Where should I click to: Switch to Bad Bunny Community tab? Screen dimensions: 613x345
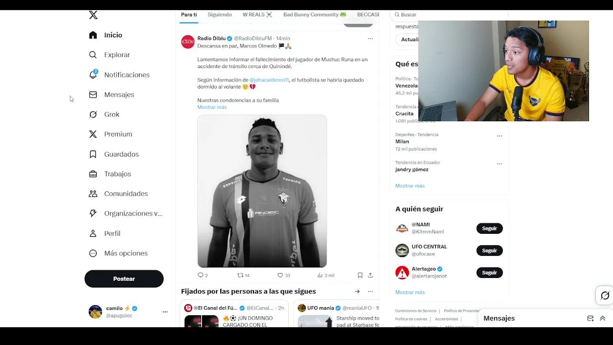point(315,15)
